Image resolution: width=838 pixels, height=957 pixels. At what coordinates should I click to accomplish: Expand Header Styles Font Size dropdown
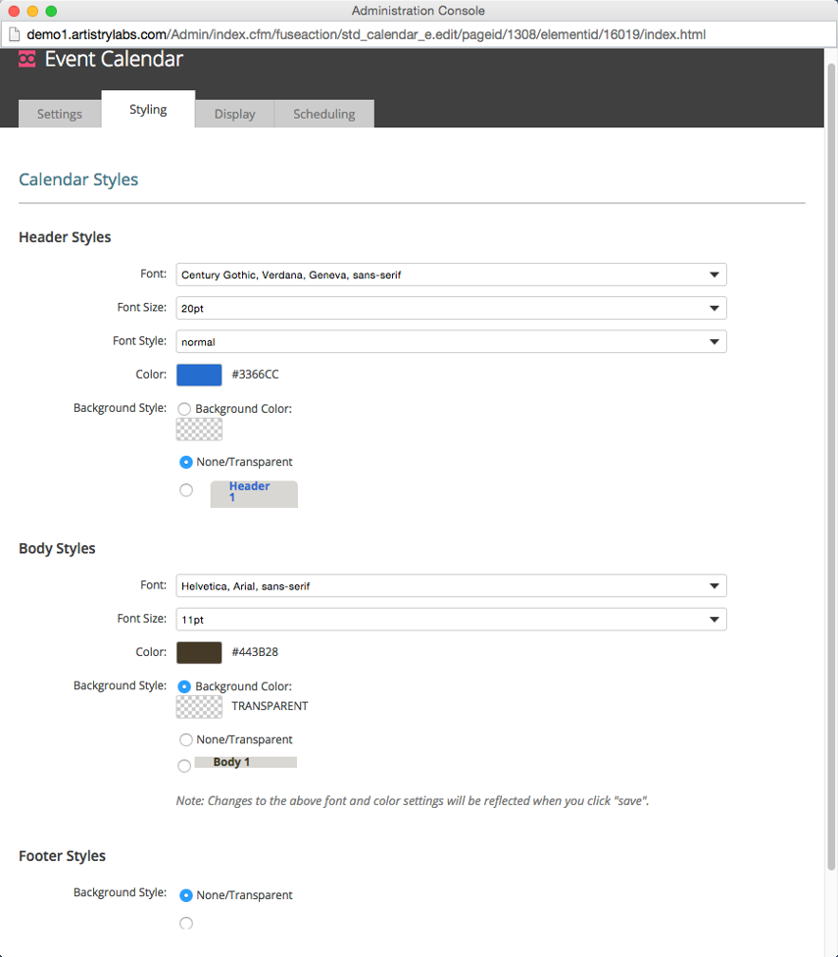pyautogui.click(x=451, y=308)
